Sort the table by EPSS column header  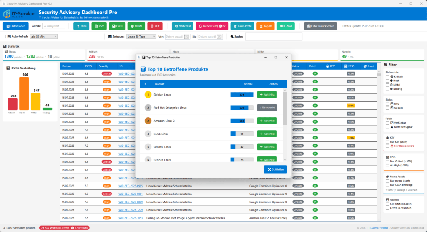click(350, 66)
